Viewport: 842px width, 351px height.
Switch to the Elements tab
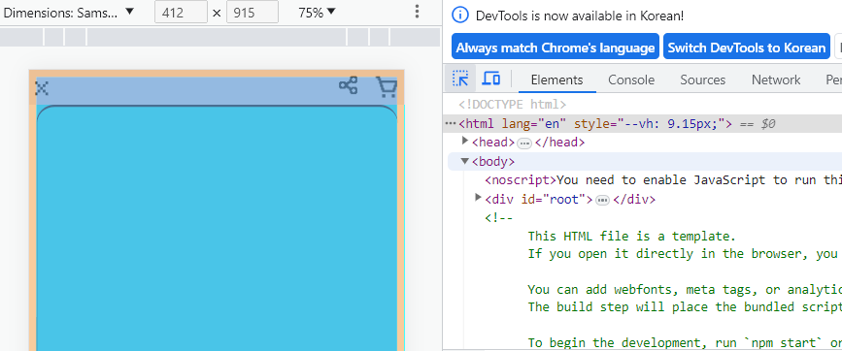556,80
